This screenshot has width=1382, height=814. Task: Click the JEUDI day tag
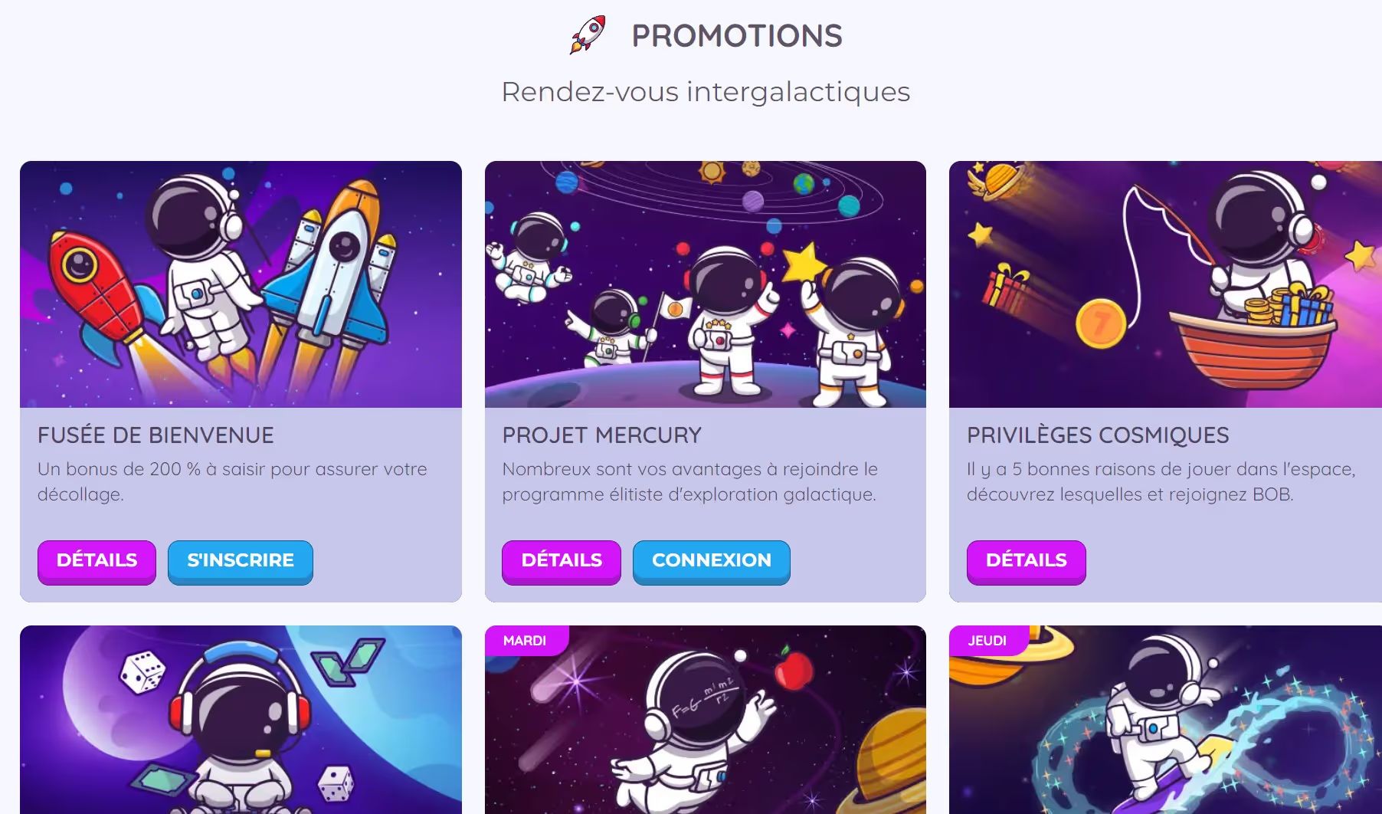pyautogui.click(x=987, y=641)
